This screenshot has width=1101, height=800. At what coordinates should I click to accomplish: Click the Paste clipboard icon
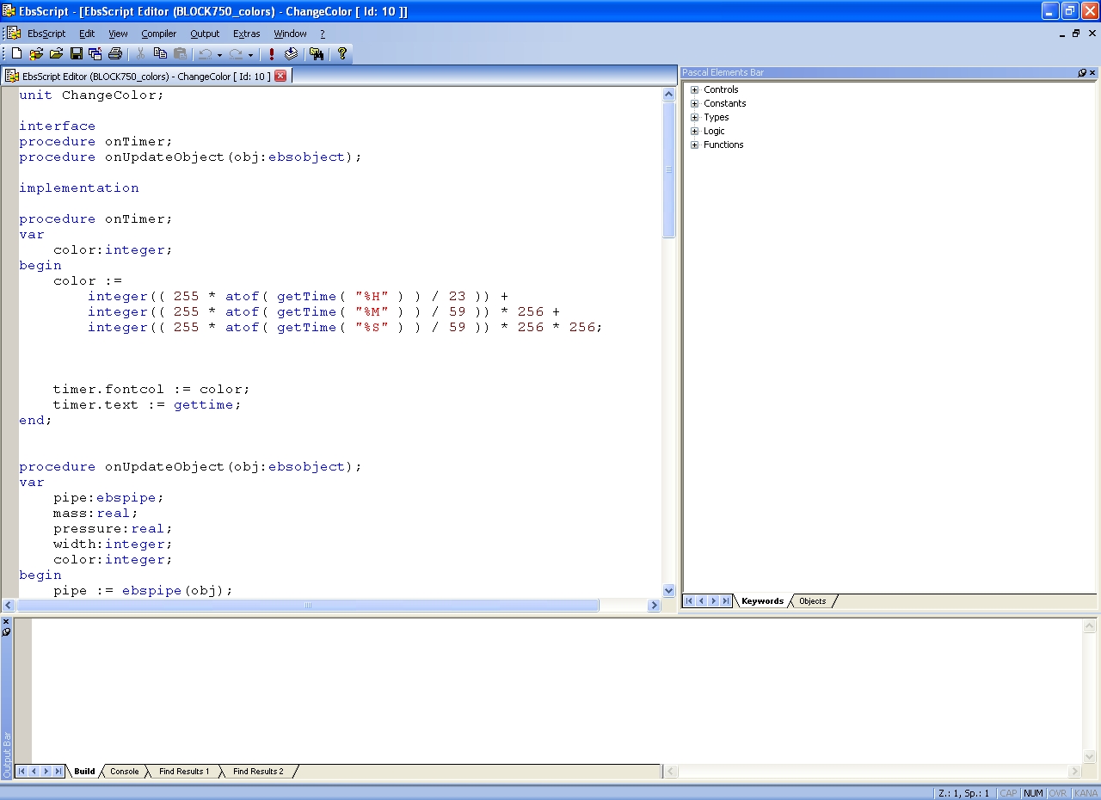tap(180, 53)
